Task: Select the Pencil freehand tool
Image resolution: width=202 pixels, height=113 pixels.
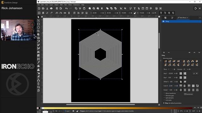Action: 39,45
